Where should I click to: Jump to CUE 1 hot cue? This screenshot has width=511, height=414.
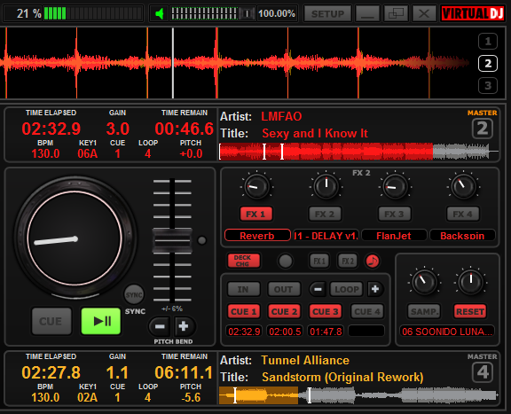243,311
